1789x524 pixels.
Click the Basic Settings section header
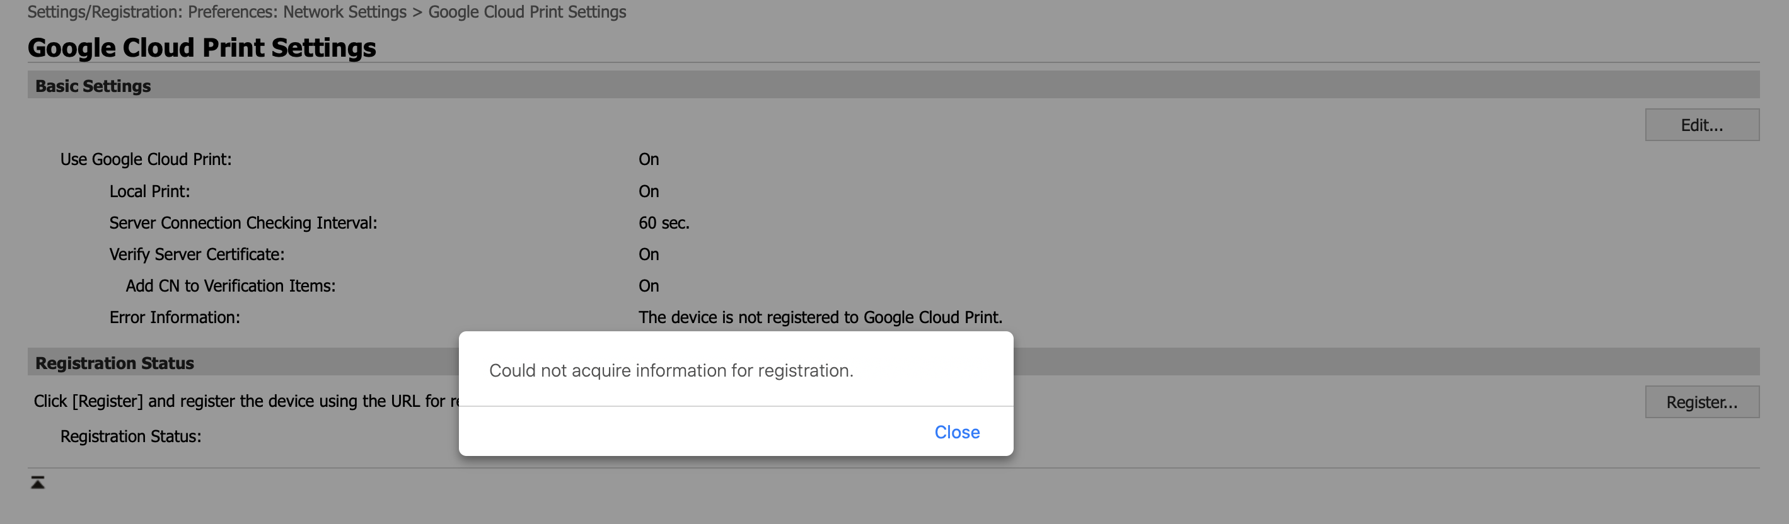[93, 86]
